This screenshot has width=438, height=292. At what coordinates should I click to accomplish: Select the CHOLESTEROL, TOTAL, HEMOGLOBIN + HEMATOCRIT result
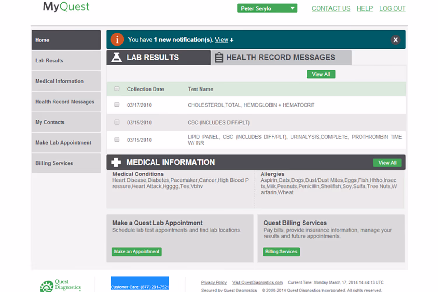pyautogui.click(x=251, y=105)
